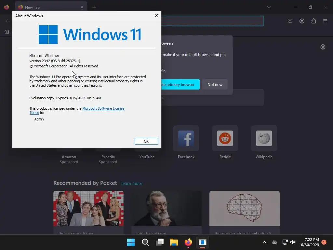Open notification badge in taskbar
333x250 pixels.
pyautogui.click(x=324, y=242)
